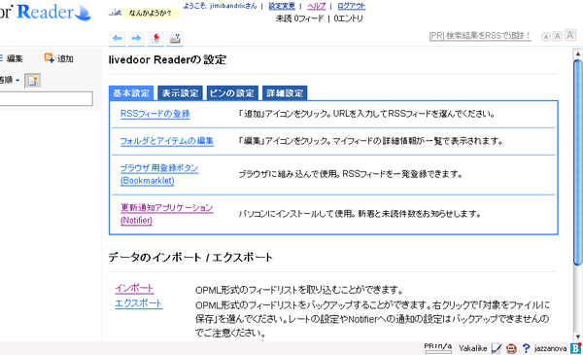
Task: Click the Yakalike status bar text
Action: pos(472,348)
